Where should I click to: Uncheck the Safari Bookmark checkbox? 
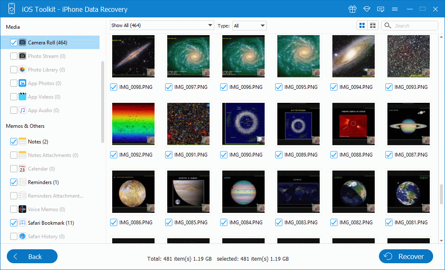tap(14, 223)
